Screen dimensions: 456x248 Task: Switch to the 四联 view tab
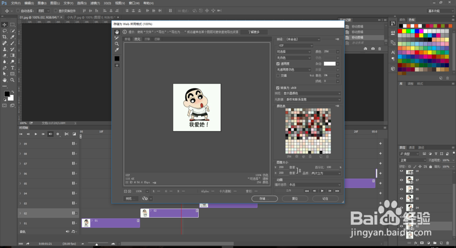pyautogui.click(x=157, y=39)
